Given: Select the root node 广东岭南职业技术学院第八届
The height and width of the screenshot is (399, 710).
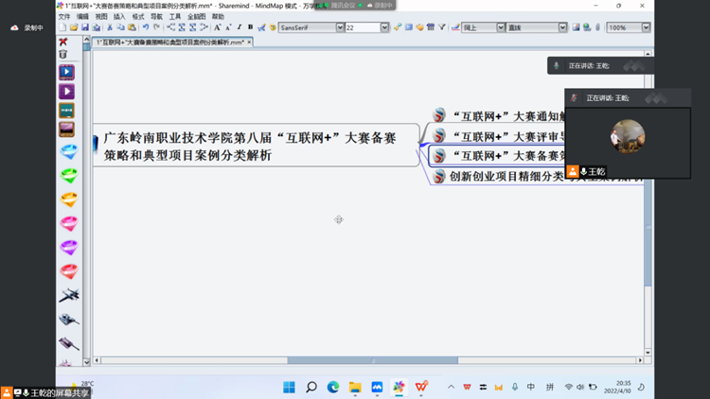Looking at the screenshot, I should pos(256,146).
